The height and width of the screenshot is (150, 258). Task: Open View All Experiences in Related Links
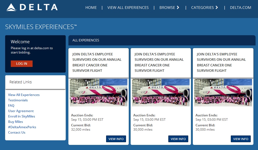click(24, 95)
